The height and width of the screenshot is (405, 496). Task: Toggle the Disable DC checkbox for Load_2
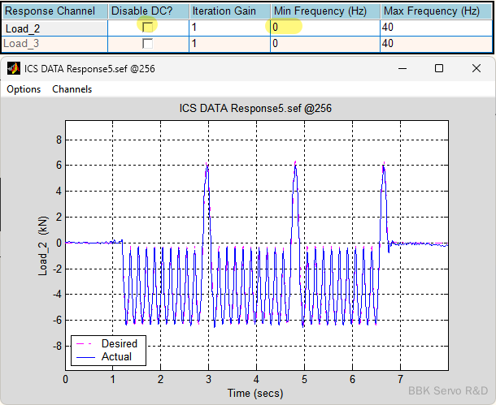147,27
